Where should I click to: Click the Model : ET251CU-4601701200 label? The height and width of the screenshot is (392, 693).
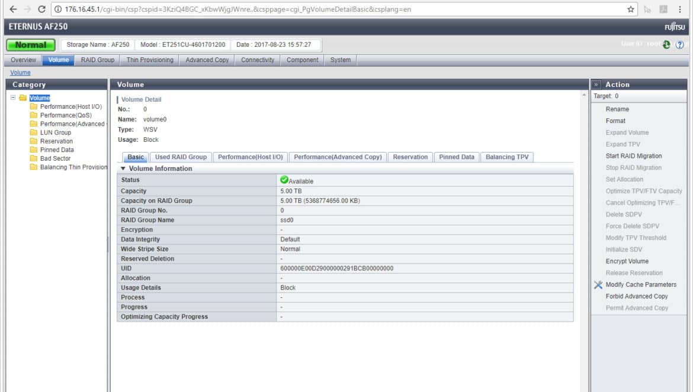pos(182,44)
